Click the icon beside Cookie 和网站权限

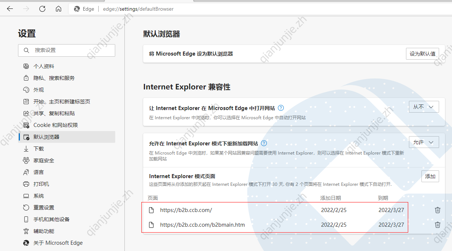click(x=26, y=125)
